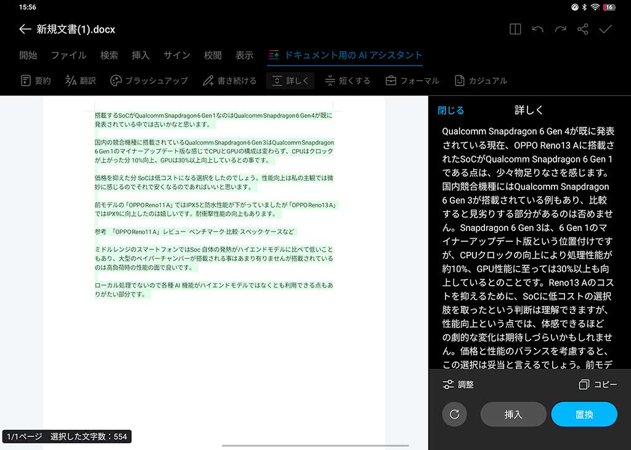The width and height of the screenshot is (631, 450).
Task: Confirm changes with the checkmark icon
Action: tap(605, 30)
